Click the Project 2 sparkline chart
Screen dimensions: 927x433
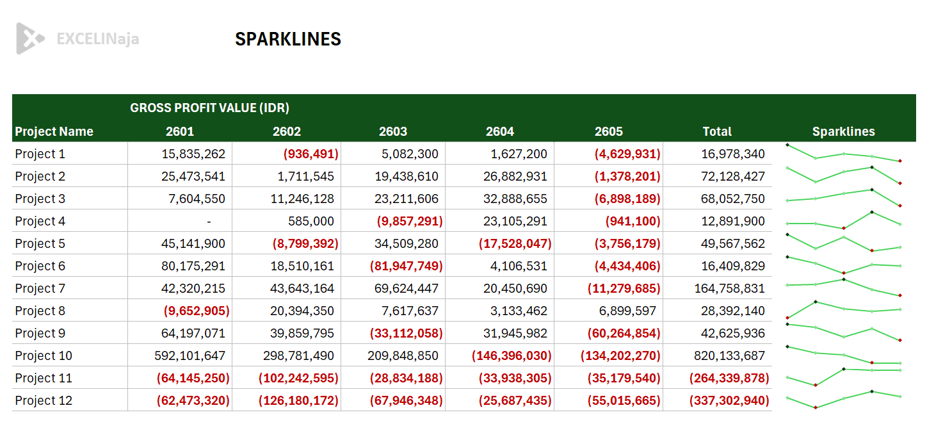point(844,176)
